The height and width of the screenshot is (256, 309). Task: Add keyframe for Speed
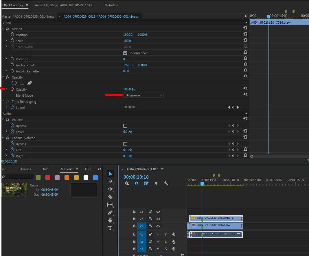tap(233, 107)
